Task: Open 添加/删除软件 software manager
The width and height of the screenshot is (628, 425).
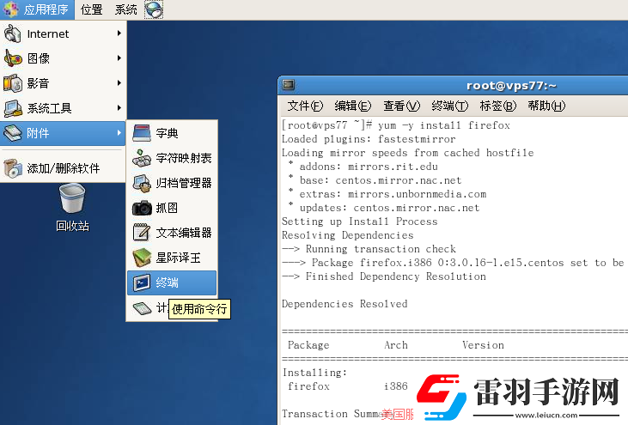Action: coord(64,168)
